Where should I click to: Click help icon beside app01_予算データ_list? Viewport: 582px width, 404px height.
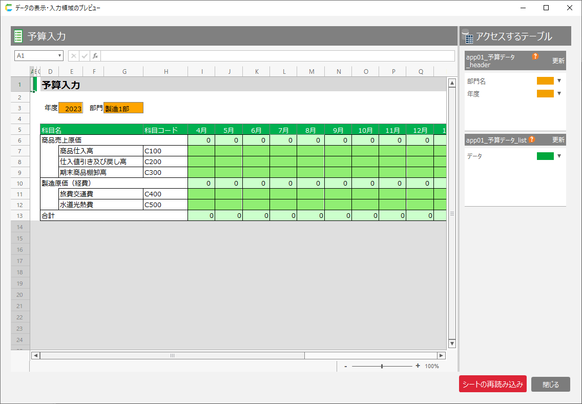[532, 139]
